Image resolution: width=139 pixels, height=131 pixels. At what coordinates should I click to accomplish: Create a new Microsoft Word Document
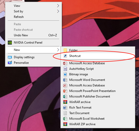[98, 80]
